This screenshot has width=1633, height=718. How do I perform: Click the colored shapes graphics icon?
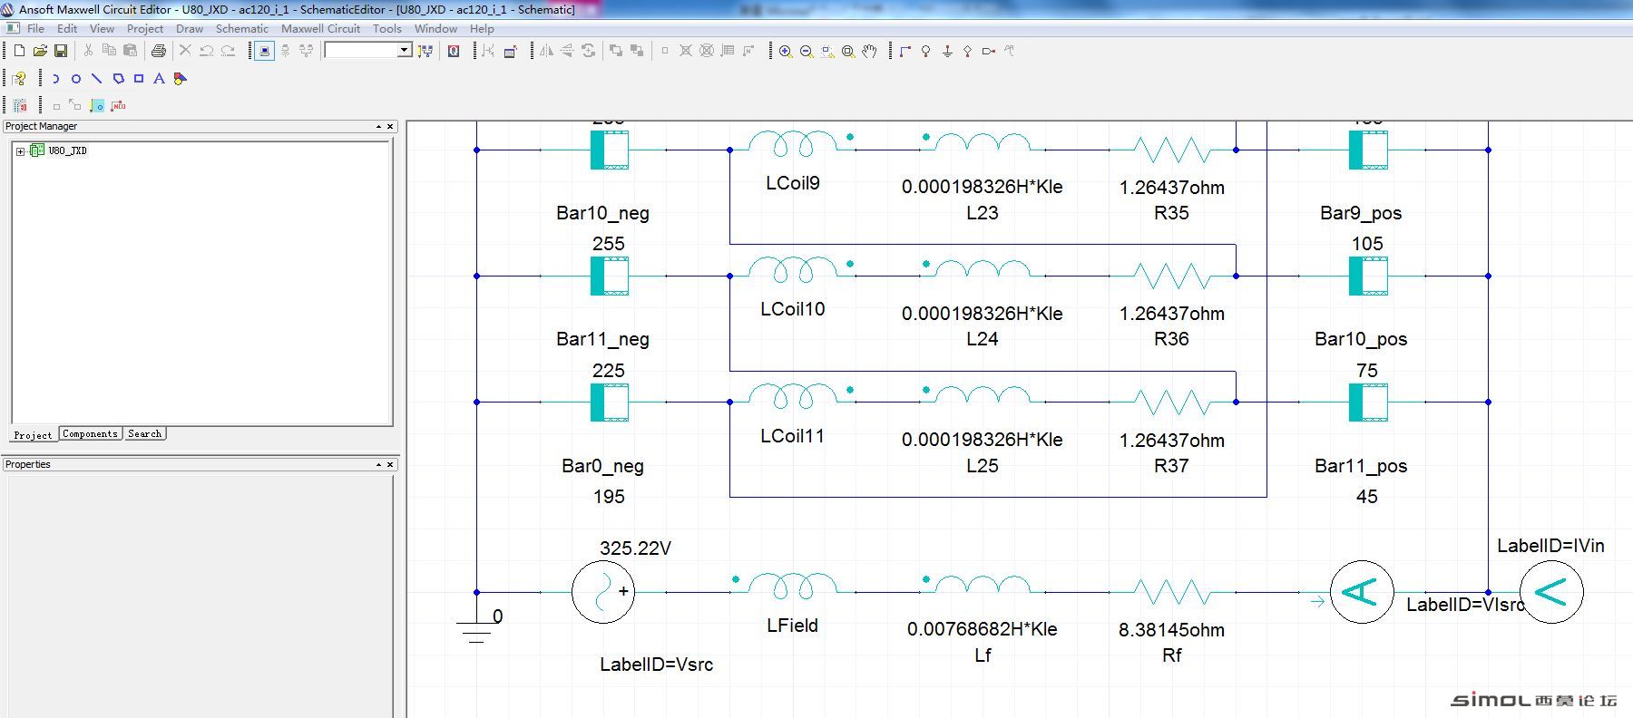pos(180,79)
